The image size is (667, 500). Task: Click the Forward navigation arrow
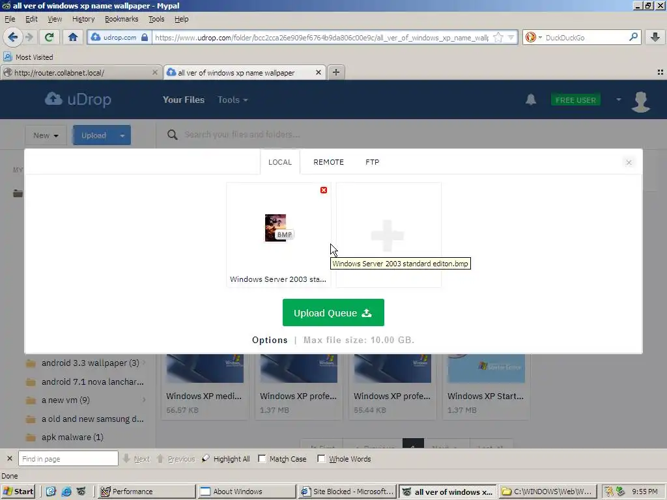pos(29,37)
